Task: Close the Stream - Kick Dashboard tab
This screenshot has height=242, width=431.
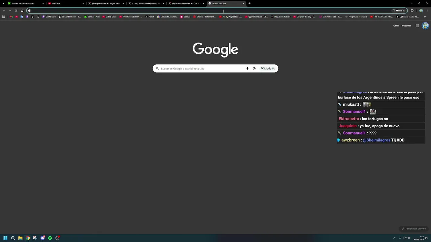Action: pyautogui.click(x=43, y=3)
